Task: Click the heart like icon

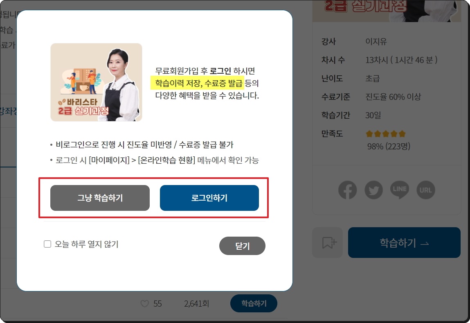Action: pos(145,304)
